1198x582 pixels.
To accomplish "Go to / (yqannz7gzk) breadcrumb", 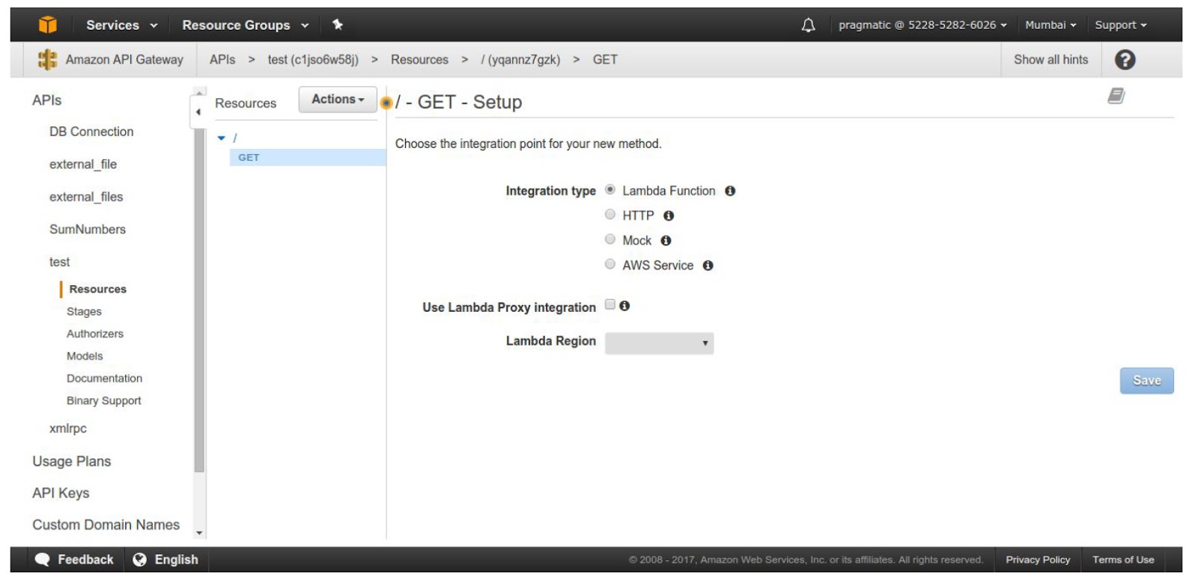I will (520, 60).
